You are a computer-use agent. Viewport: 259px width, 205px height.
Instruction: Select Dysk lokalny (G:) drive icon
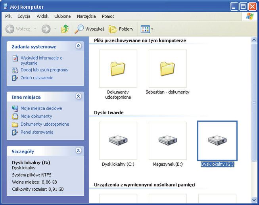click(x=217, y=141)
